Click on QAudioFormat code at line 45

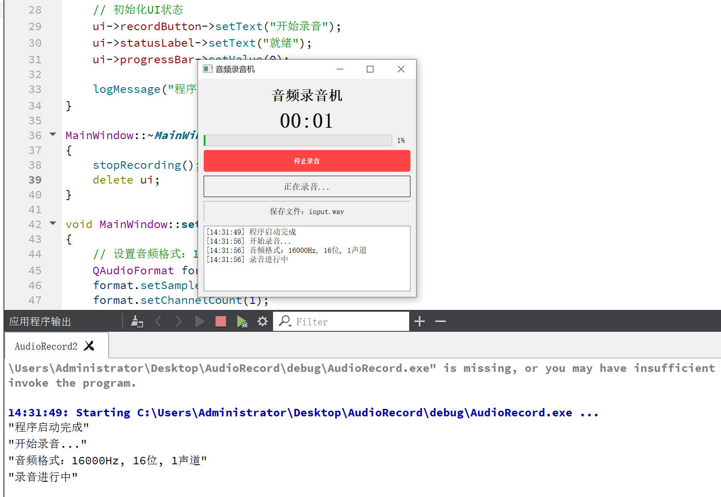[x=145, y=270]
